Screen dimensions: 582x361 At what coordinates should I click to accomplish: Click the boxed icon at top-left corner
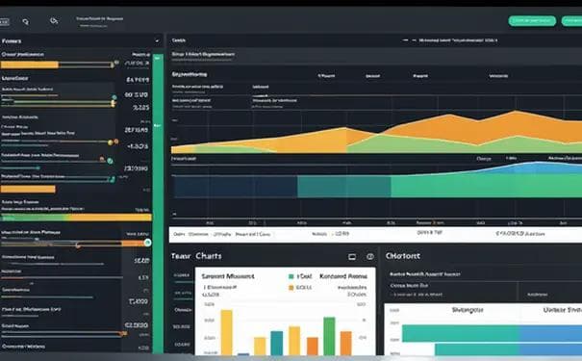click(x=4, y=22)
